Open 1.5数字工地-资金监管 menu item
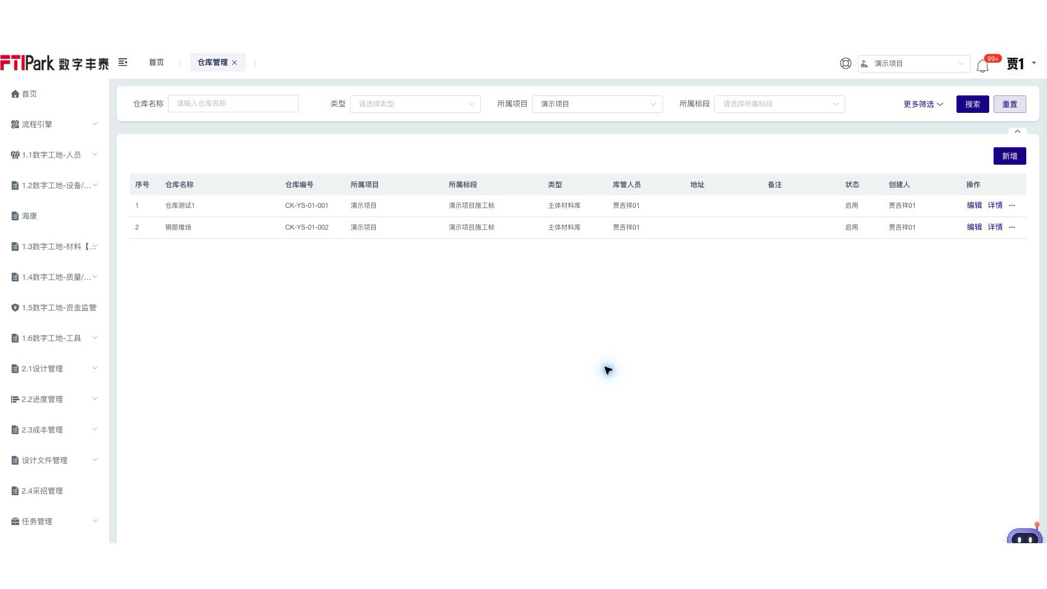The image size is (1047, 589). point(55,308)
